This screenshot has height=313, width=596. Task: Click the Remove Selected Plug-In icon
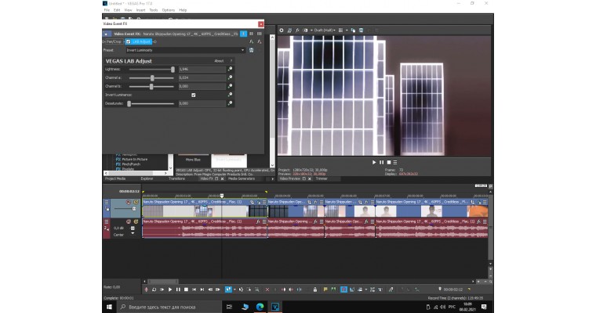click(260, 41)
